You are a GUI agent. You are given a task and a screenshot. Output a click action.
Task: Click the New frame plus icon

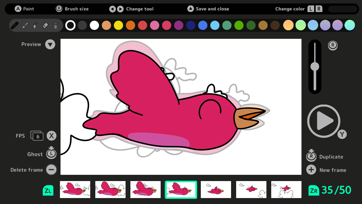click(311, 170)
